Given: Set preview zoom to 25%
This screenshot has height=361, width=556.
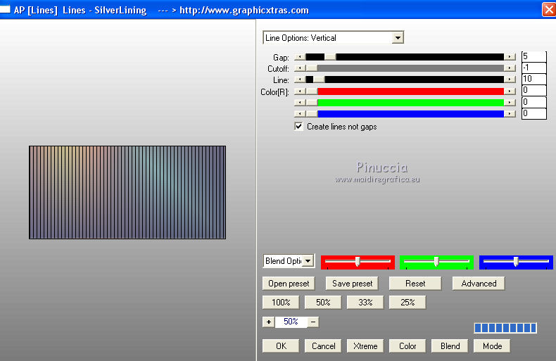Looking at the screenshot, I should [407, 303].
